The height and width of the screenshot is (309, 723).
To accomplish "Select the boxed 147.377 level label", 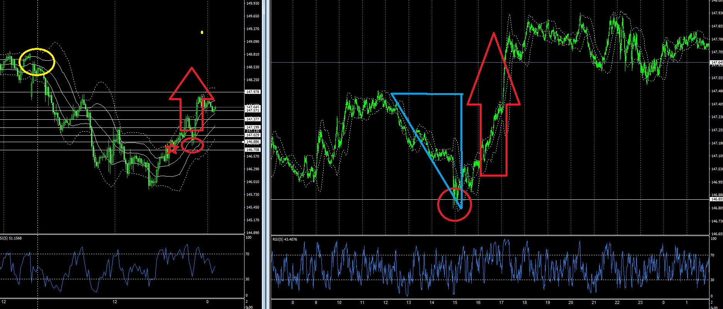I will [253, 119].
